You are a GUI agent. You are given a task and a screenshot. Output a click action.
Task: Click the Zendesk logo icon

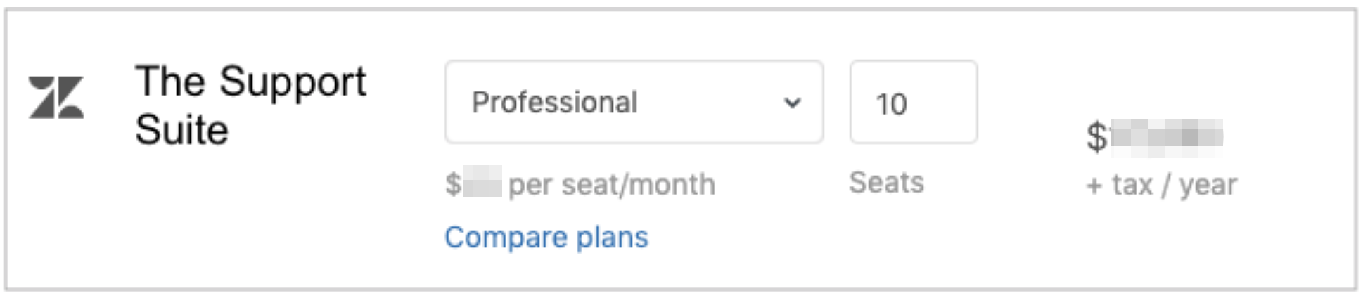(56, 98)
